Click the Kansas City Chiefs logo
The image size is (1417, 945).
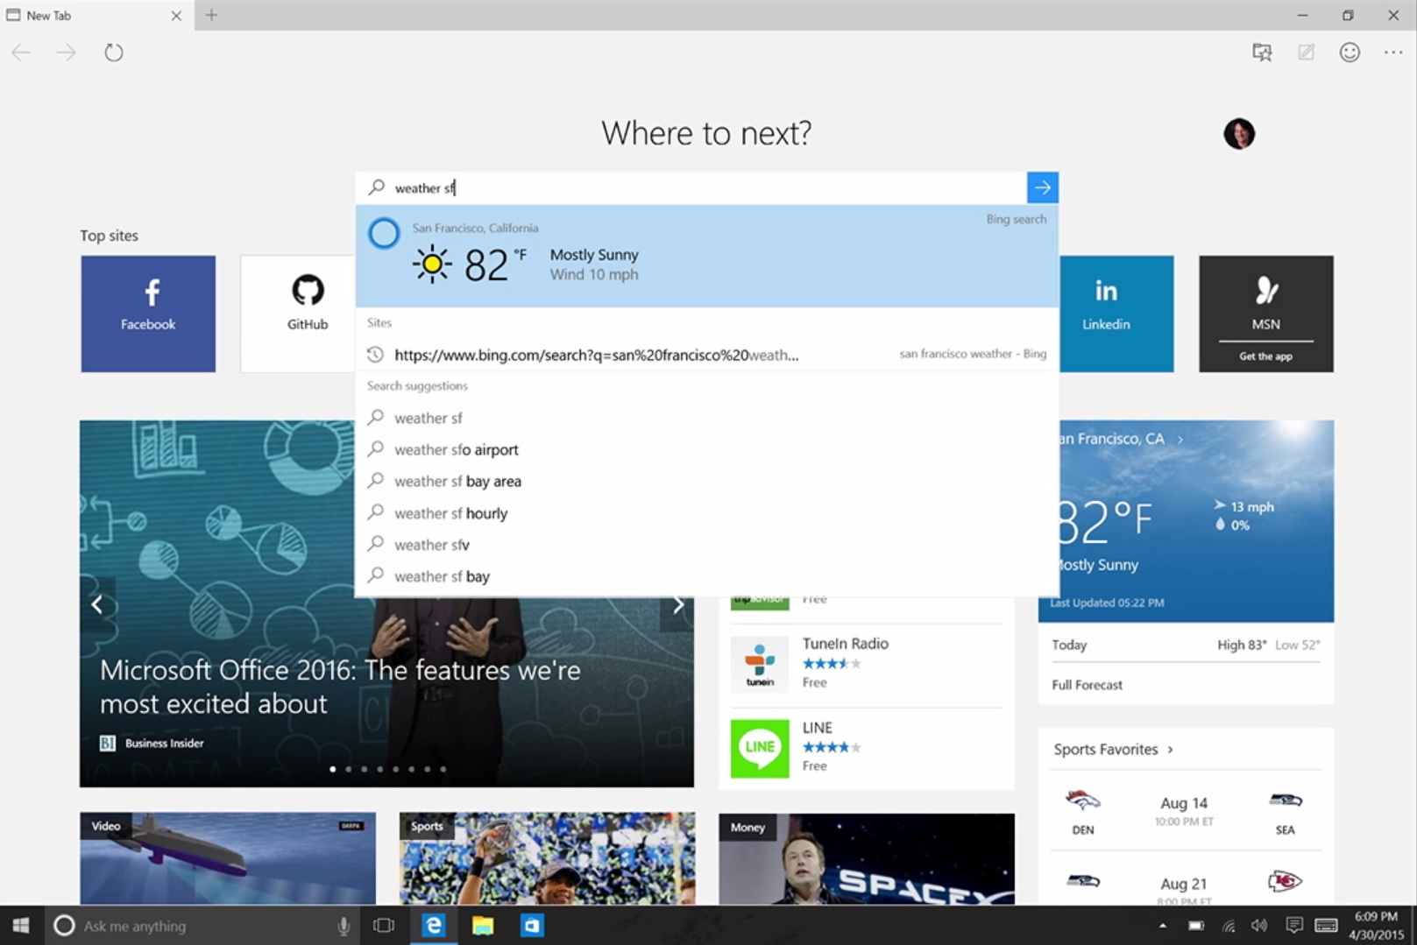pyautogui.click(x=1285, y=881)
